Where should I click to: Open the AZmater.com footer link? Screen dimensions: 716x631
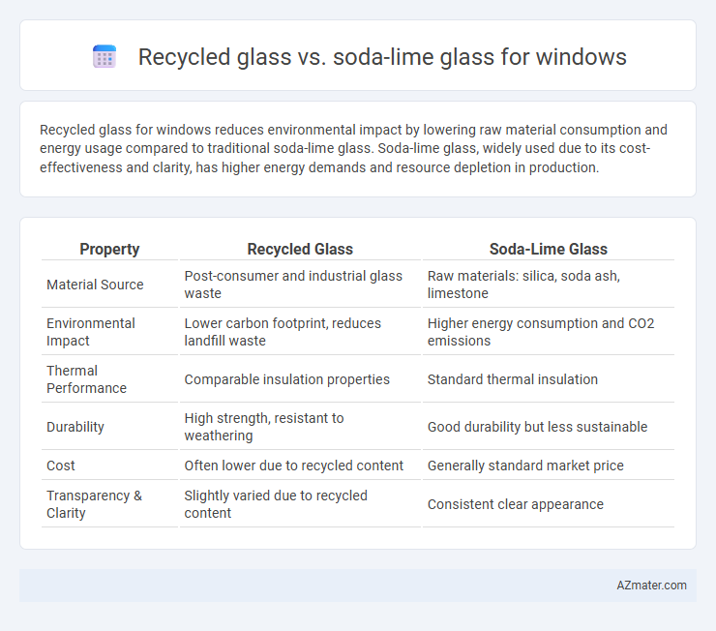(x=651, y=586)
